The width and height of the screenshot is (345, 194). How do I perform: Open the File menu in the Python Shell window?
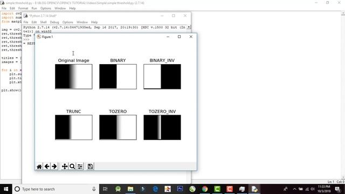pyautogui.click(x=26, y=22)
